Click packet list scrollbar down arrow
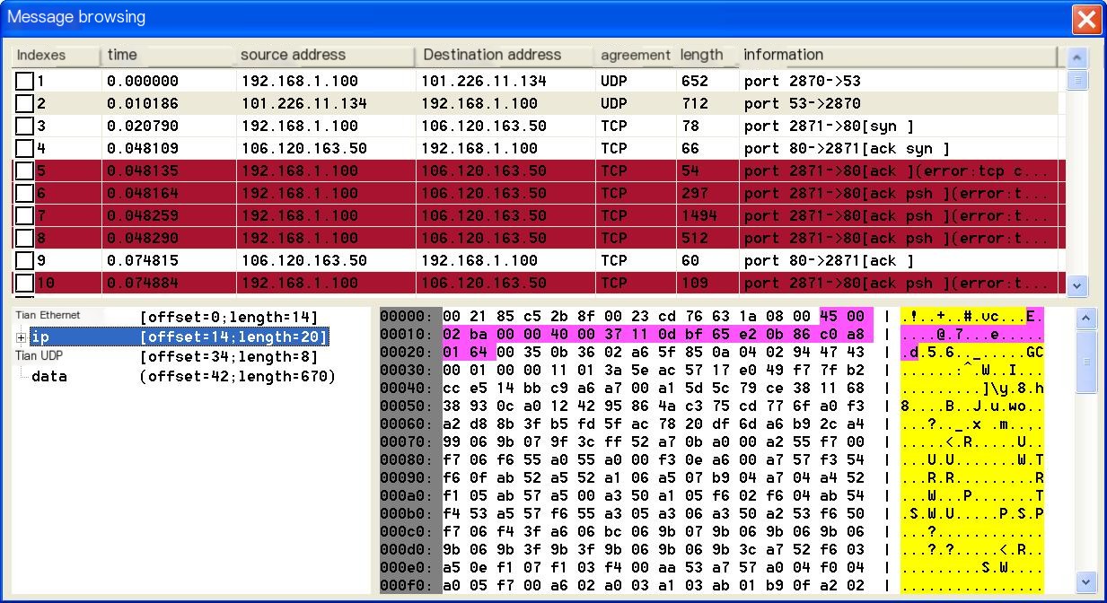The height and width of the screenshot is (603, 1107). pyautogui.click(x=1076, y=286)
